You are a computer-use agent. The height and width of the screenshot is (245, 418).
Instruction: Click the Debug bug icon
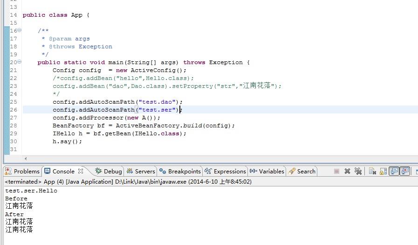pos(98,171)
